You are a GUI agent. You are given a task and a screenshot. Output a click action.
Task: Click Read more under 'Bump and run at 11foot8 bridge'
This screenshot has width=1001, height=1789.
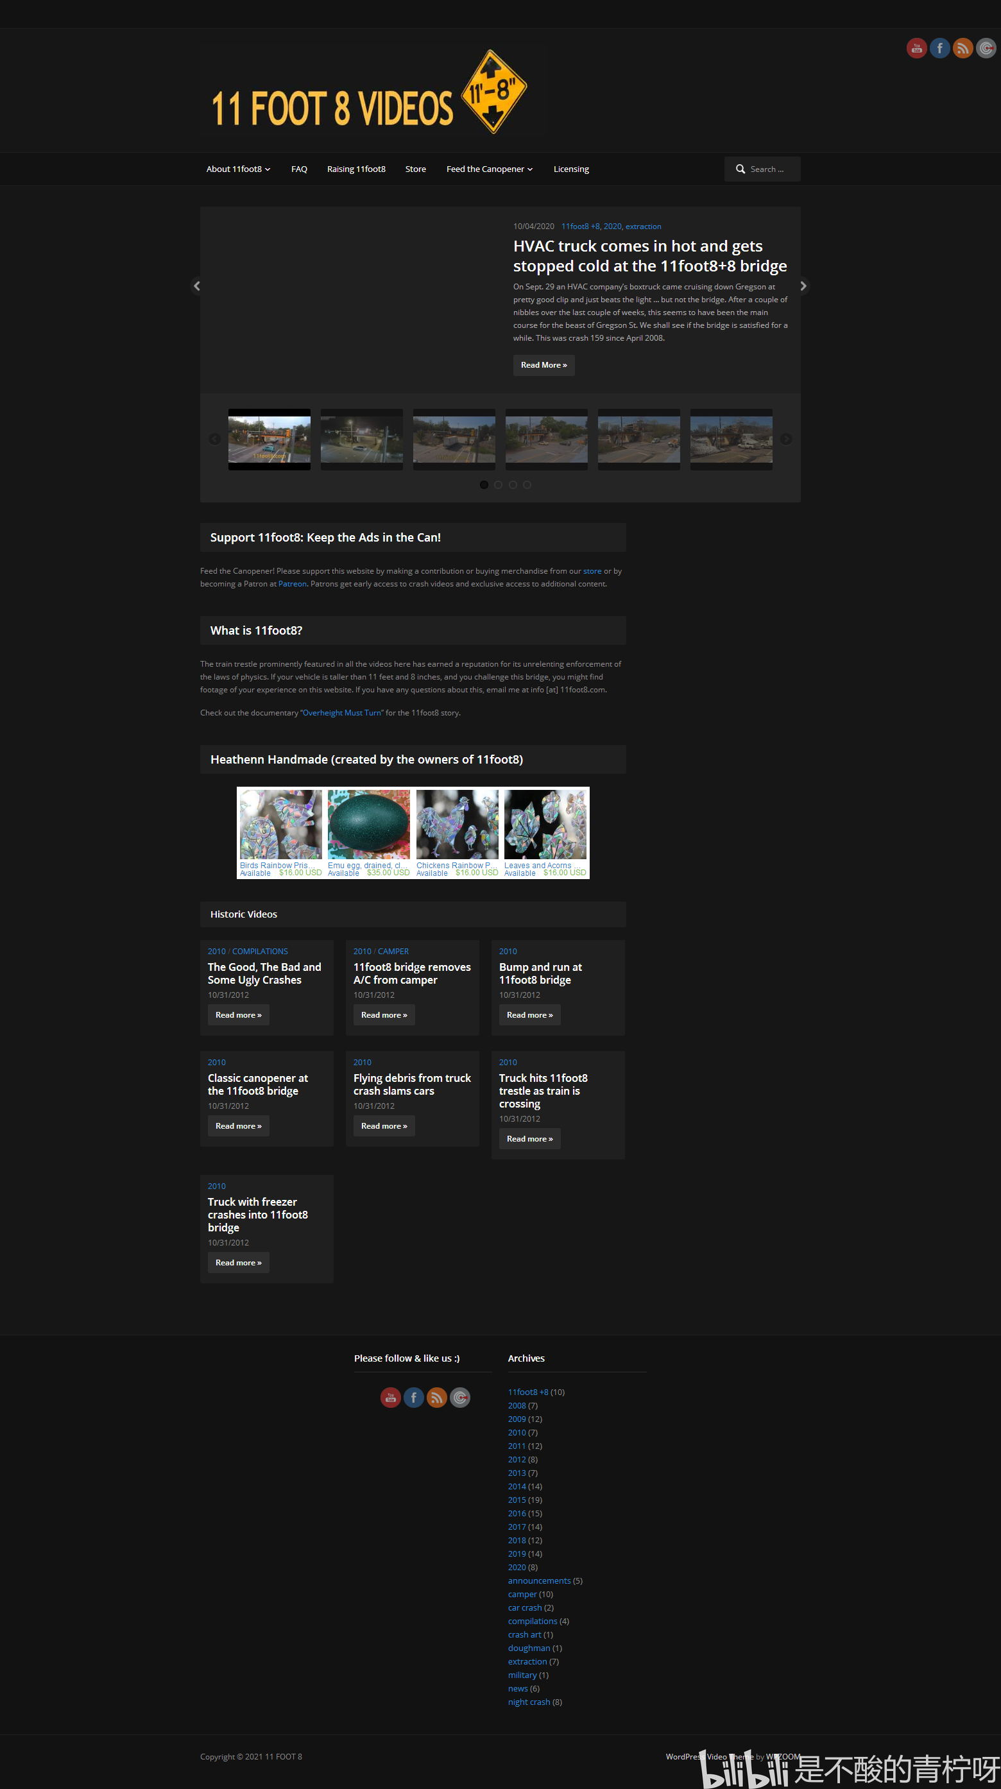(x=530, y=1015)
